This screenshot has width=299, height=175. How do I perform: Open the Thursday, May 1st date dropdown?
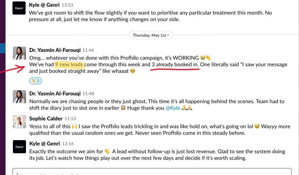[151, 35]
